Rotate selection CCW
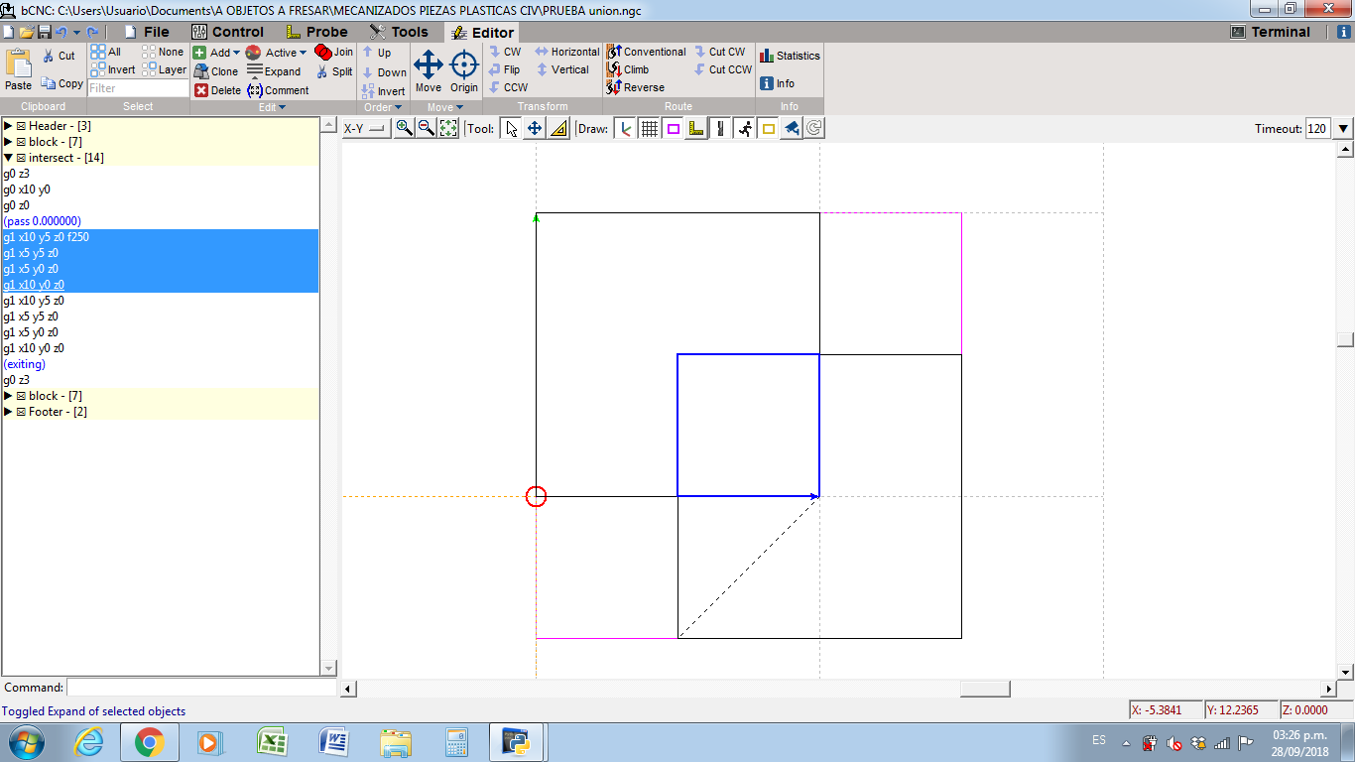This screenshot has height=762, width=1355. [x=508, y=87]
